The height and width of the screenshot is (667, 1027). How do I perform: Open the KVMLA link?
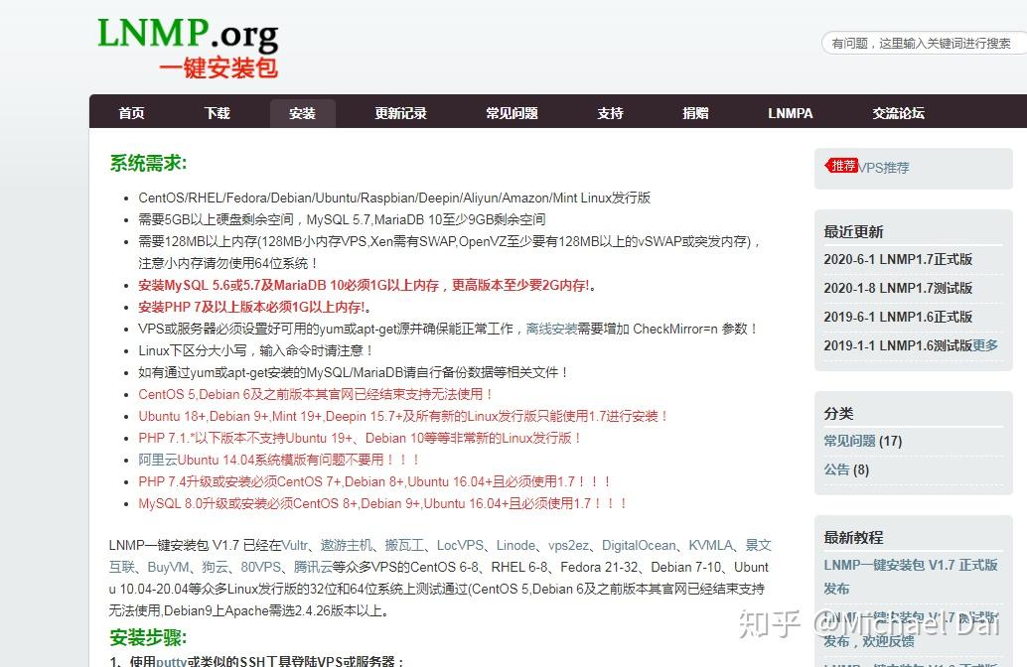tap(710, 545)
